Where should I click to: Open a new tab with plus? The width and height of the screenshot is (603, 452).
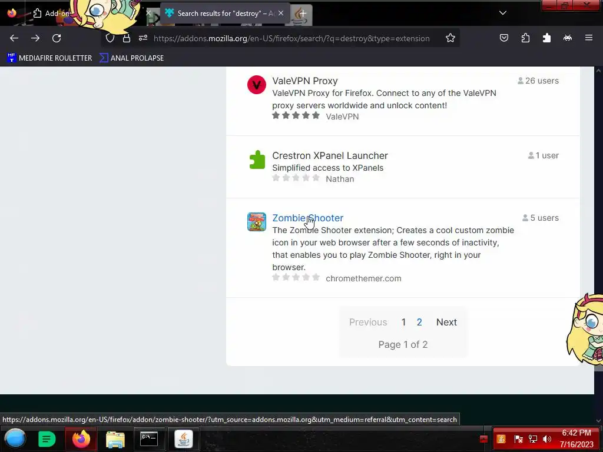(x=303, y=14)
